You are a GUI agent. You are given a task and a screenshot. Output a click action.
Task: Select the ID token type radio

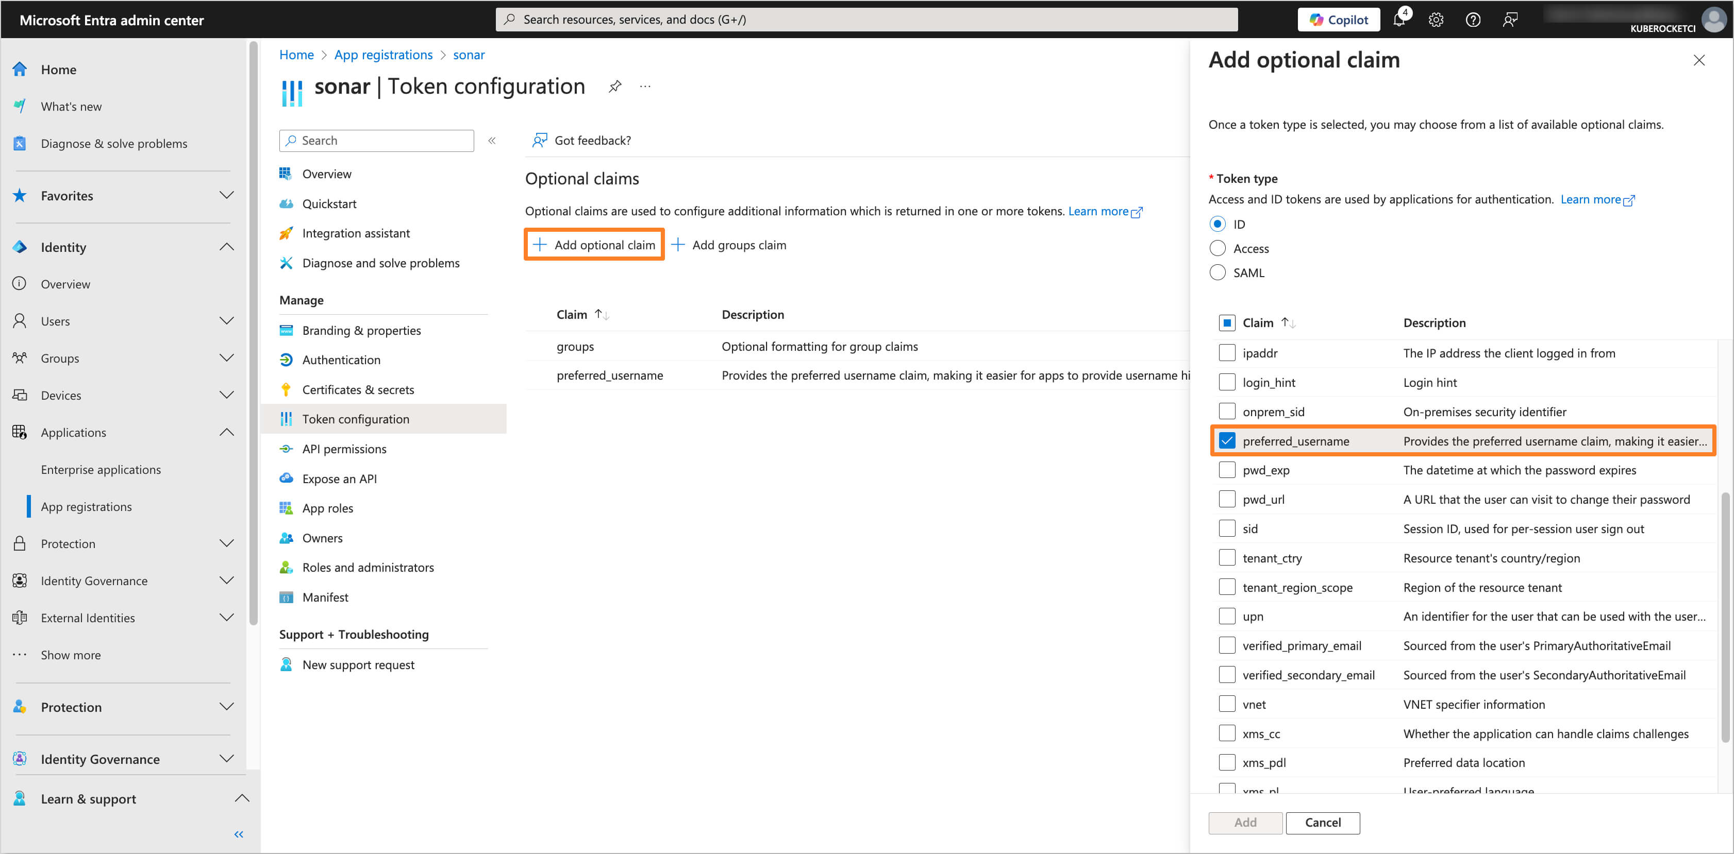(1217, 224)
